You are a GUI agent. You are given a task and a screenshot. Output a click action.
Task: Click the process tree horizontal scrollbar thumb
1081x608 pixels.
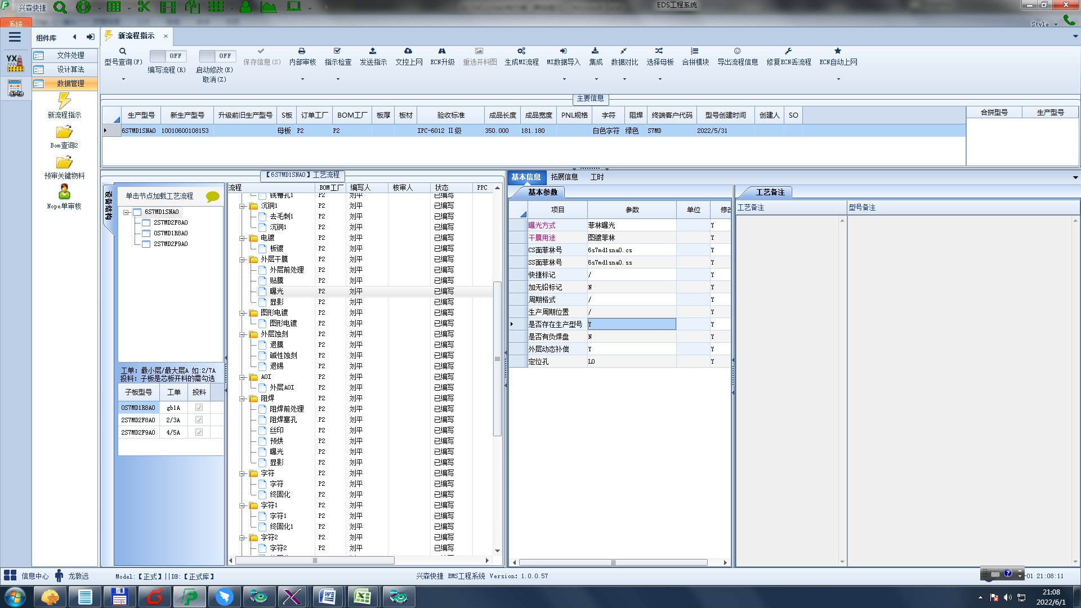click(315, 561)
